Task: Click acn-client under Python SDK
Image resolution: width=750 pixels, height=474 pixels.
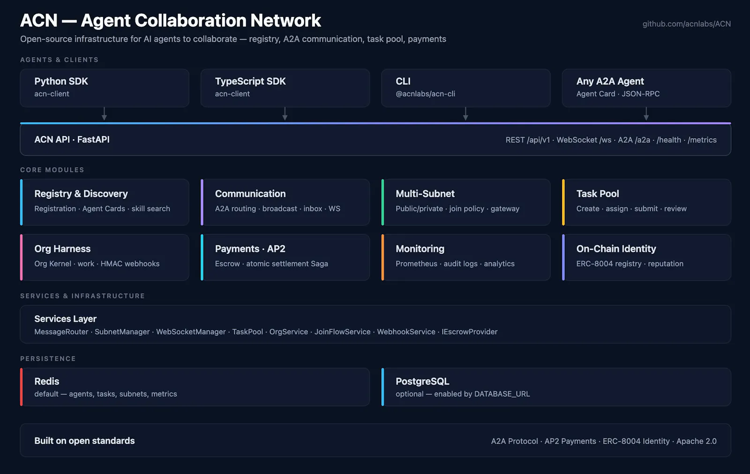Action: (x=52, y=94)
